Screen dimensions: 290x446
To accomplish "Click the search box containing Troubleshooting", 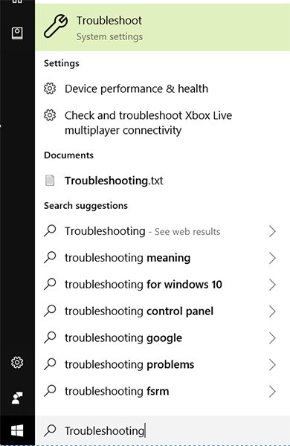I will coord(163,430).
